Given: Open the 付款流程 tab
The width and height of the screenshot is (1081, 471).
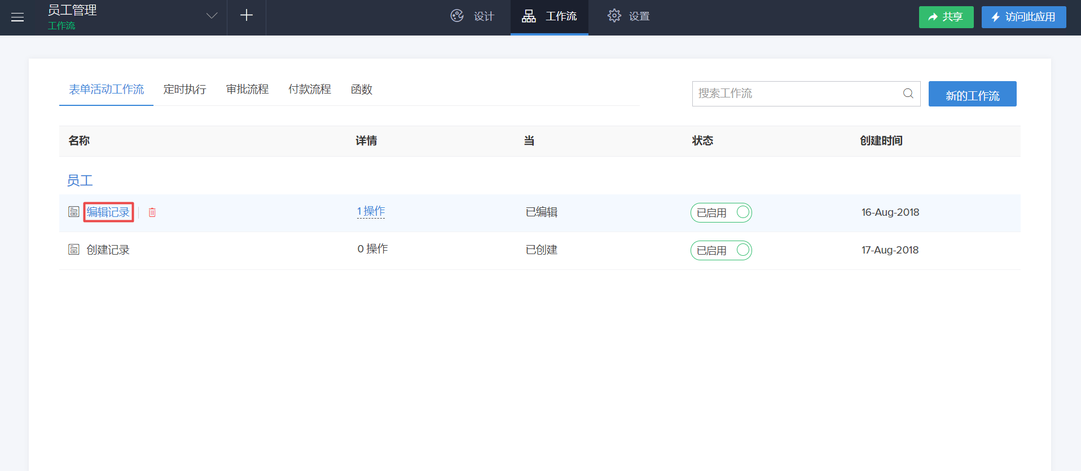Looking at the screenshot, I should 310,90.
